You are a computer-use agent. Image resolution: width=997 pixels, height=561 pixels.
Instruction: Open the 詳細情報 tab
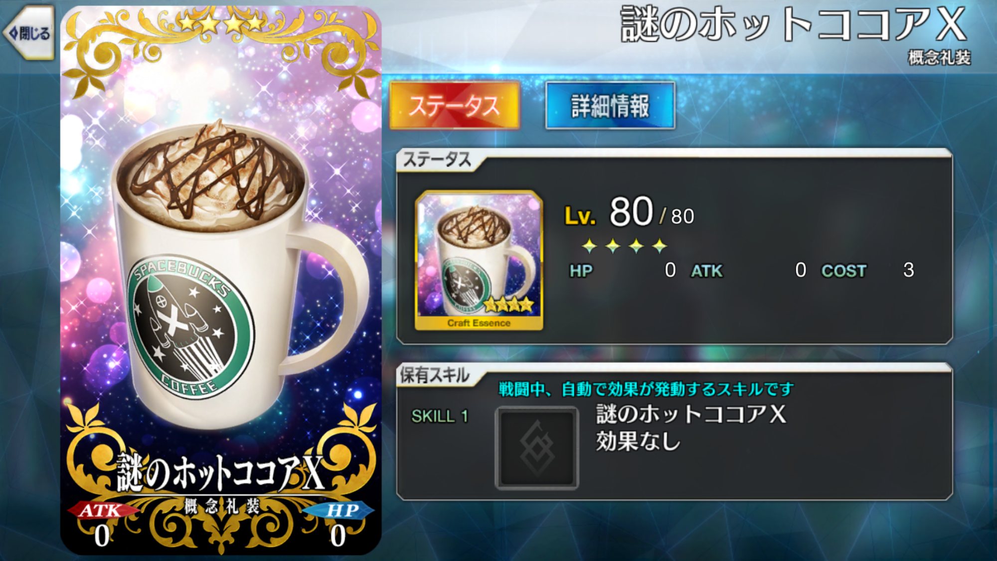point(610,106)
